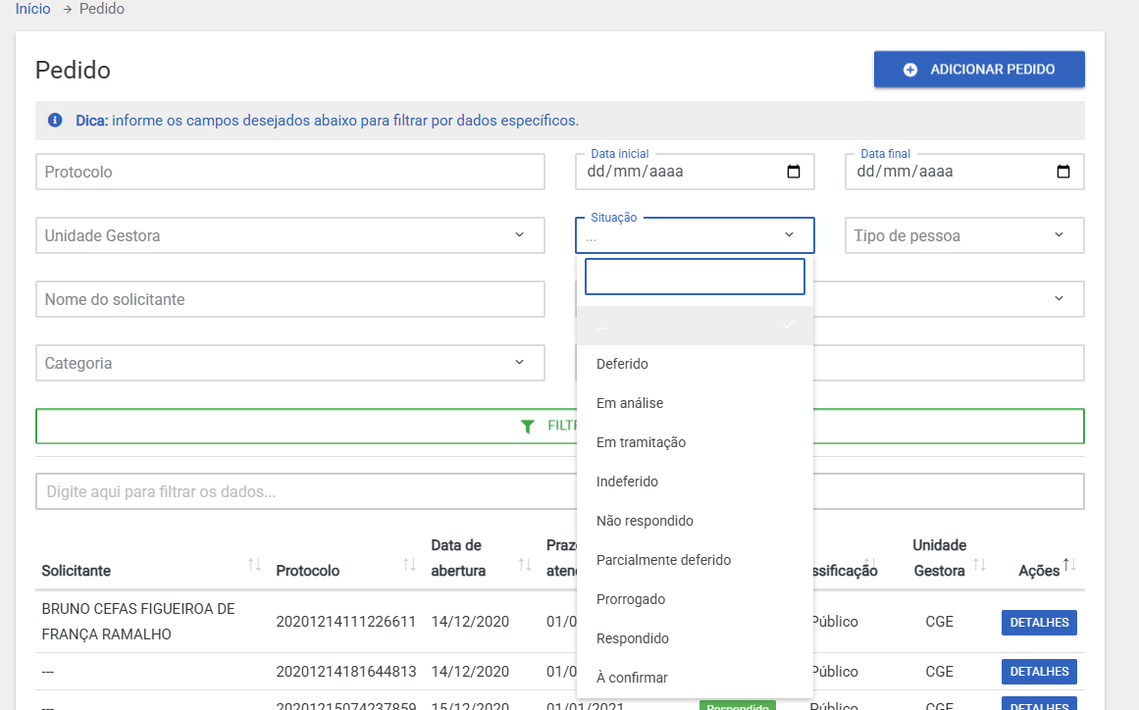This screenshot has height=710, width=1139.
Task: Click the sort arrows beside Ações column
Action: [1069, 565]
